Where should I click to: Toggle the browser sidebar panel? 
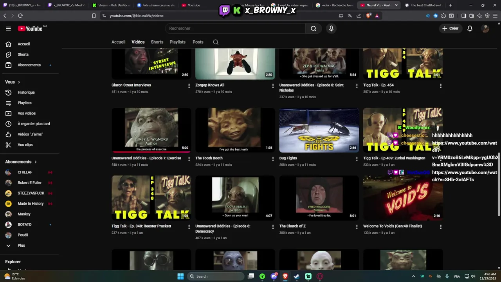coord(464,16)
